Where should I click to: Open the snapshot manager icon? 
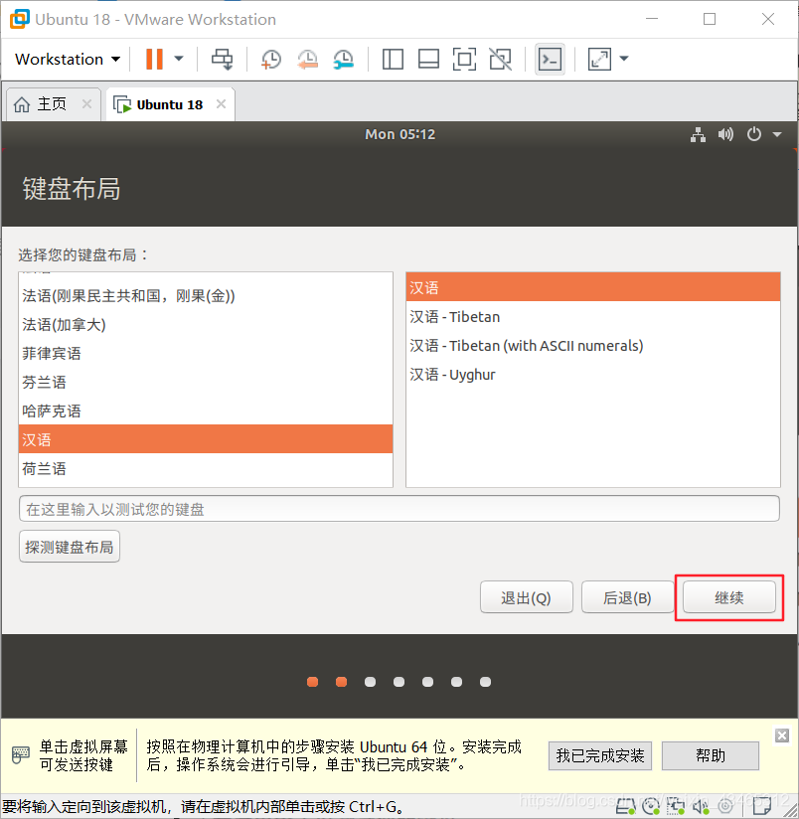tap(343, 59)
